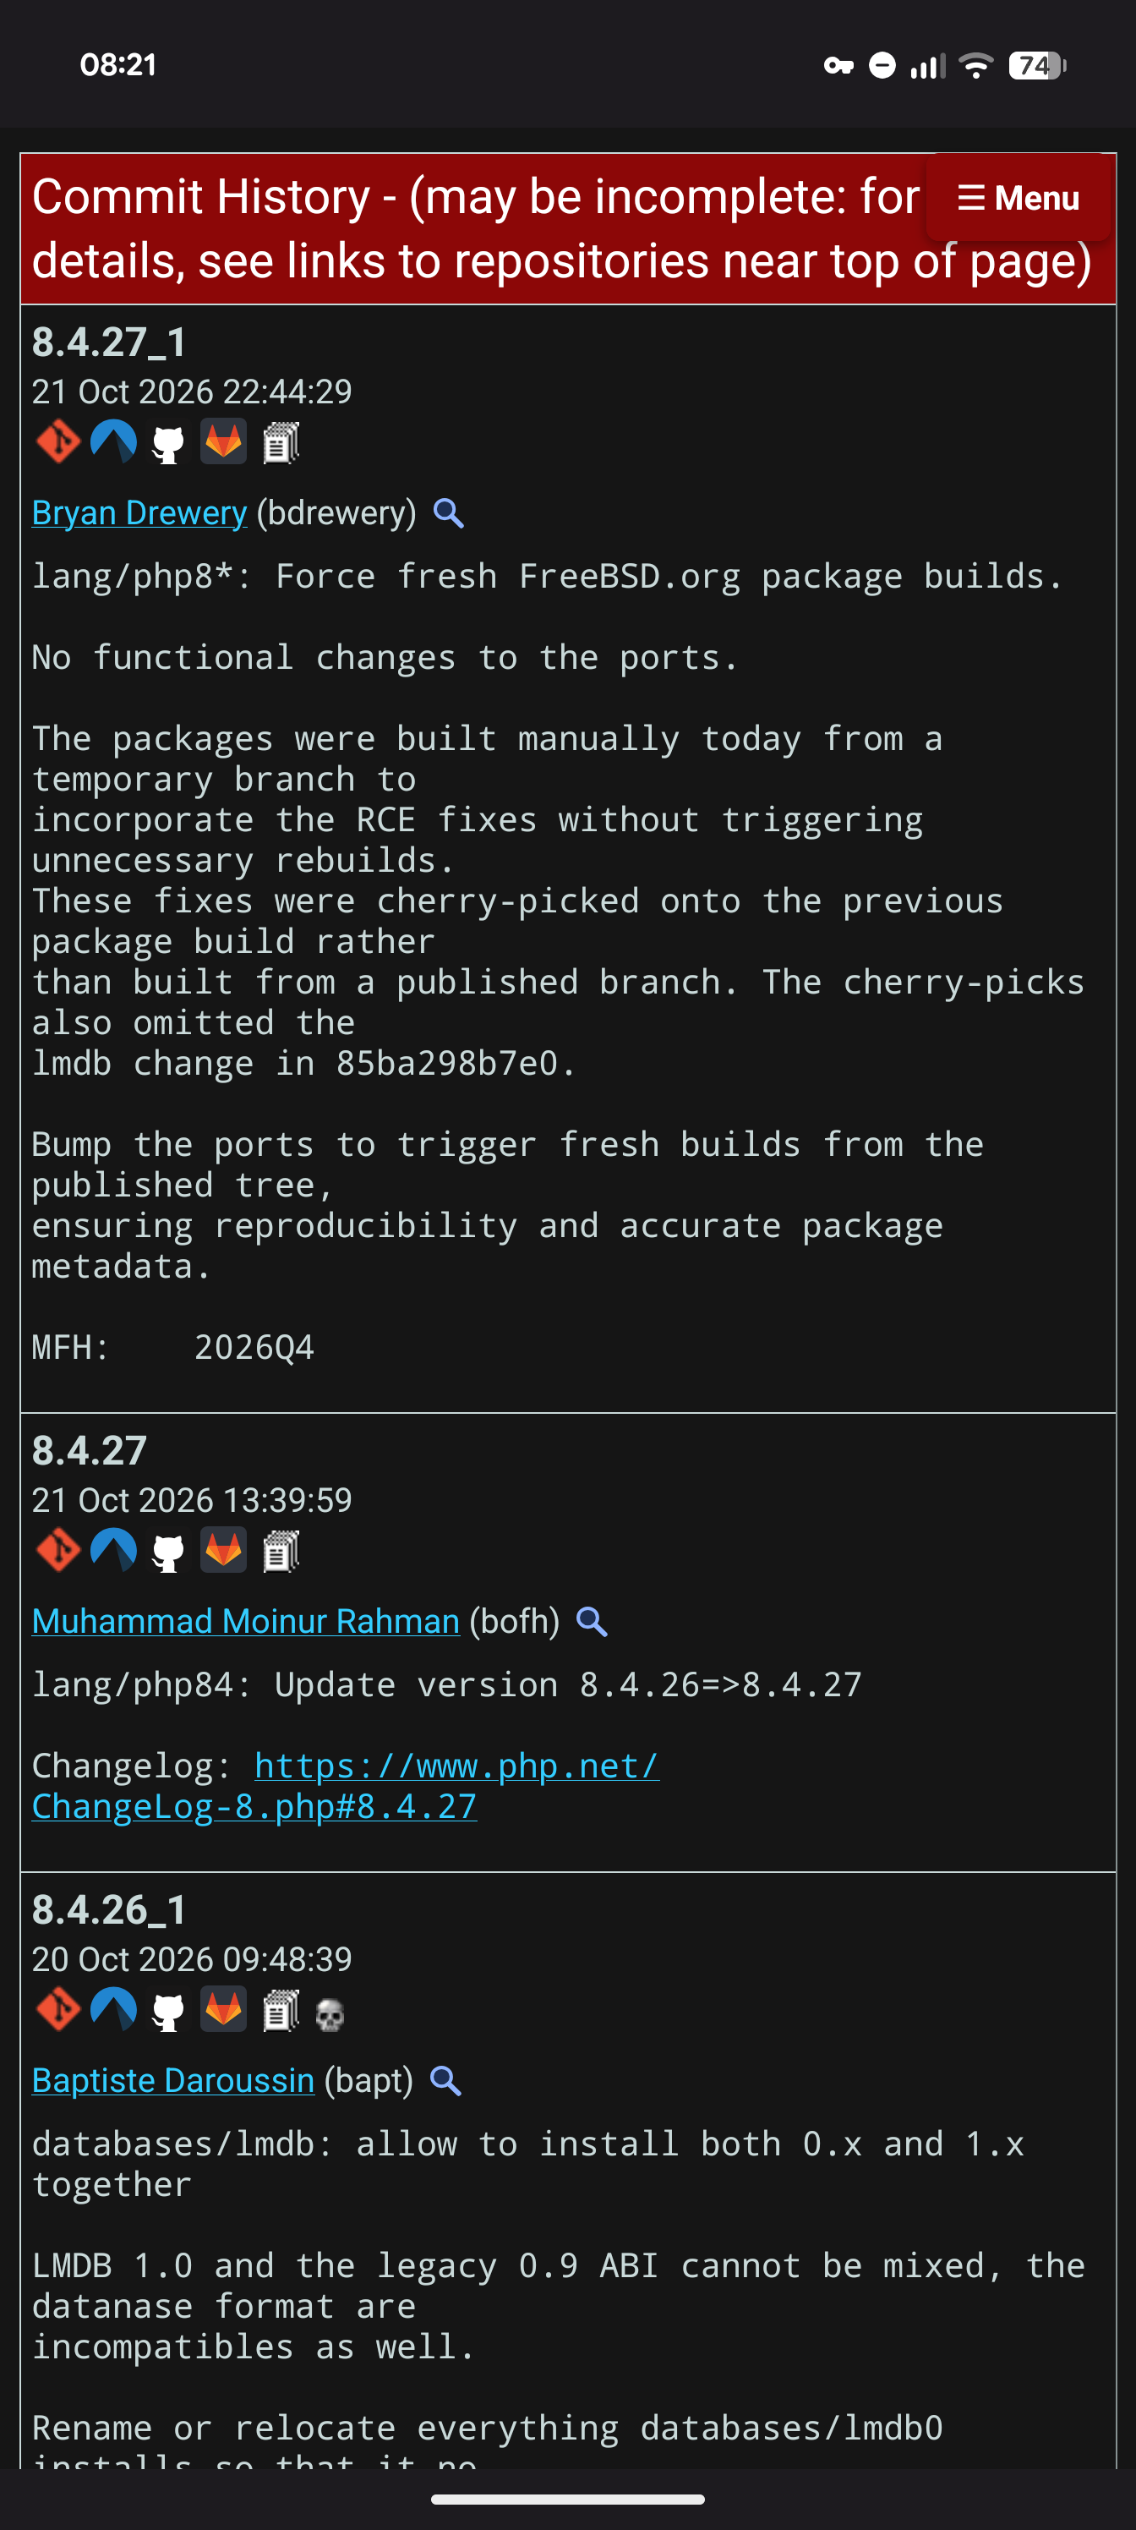
Task: Open Codeberg icon for commit 8.4.27_1
Action: (x=113, y=441)
